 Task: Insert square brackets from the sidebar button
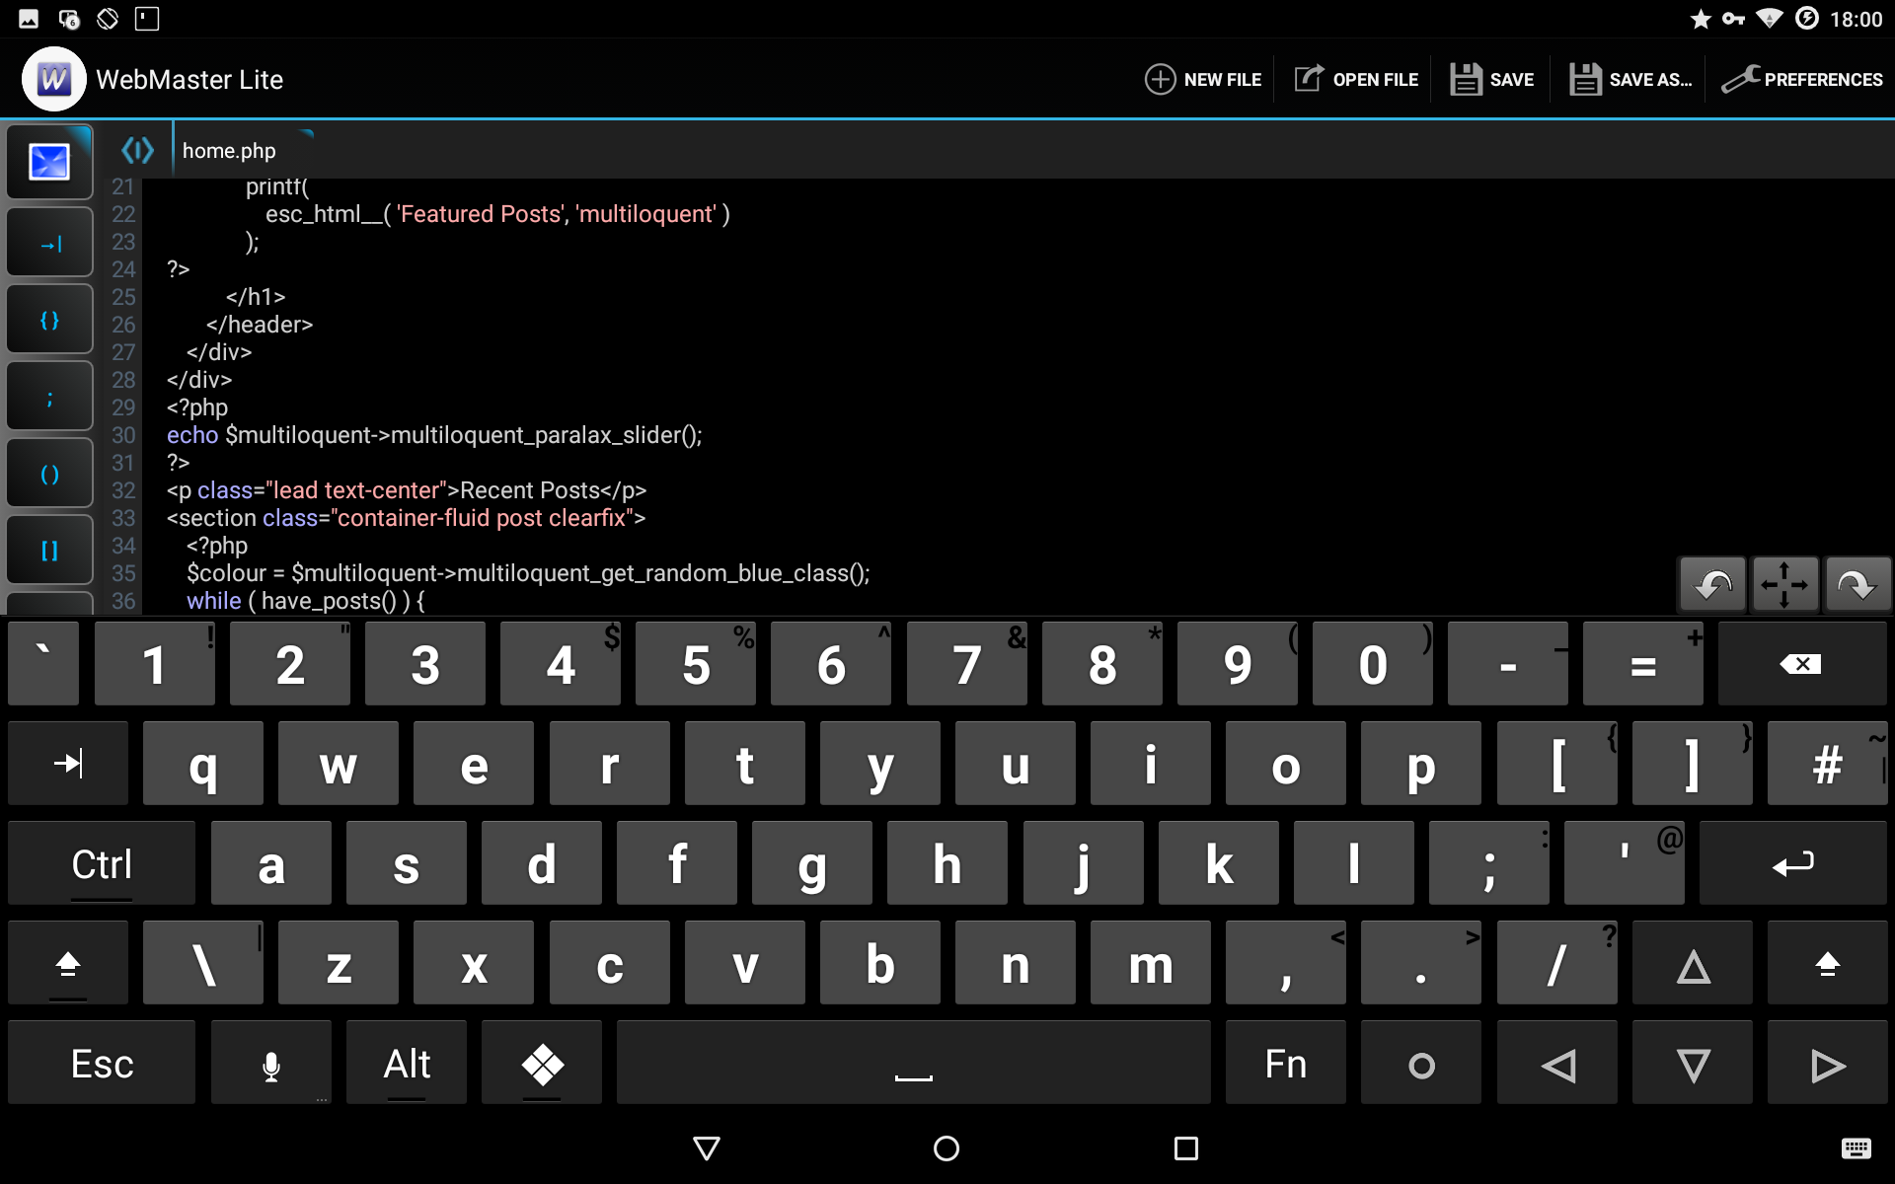coord(49,551)
